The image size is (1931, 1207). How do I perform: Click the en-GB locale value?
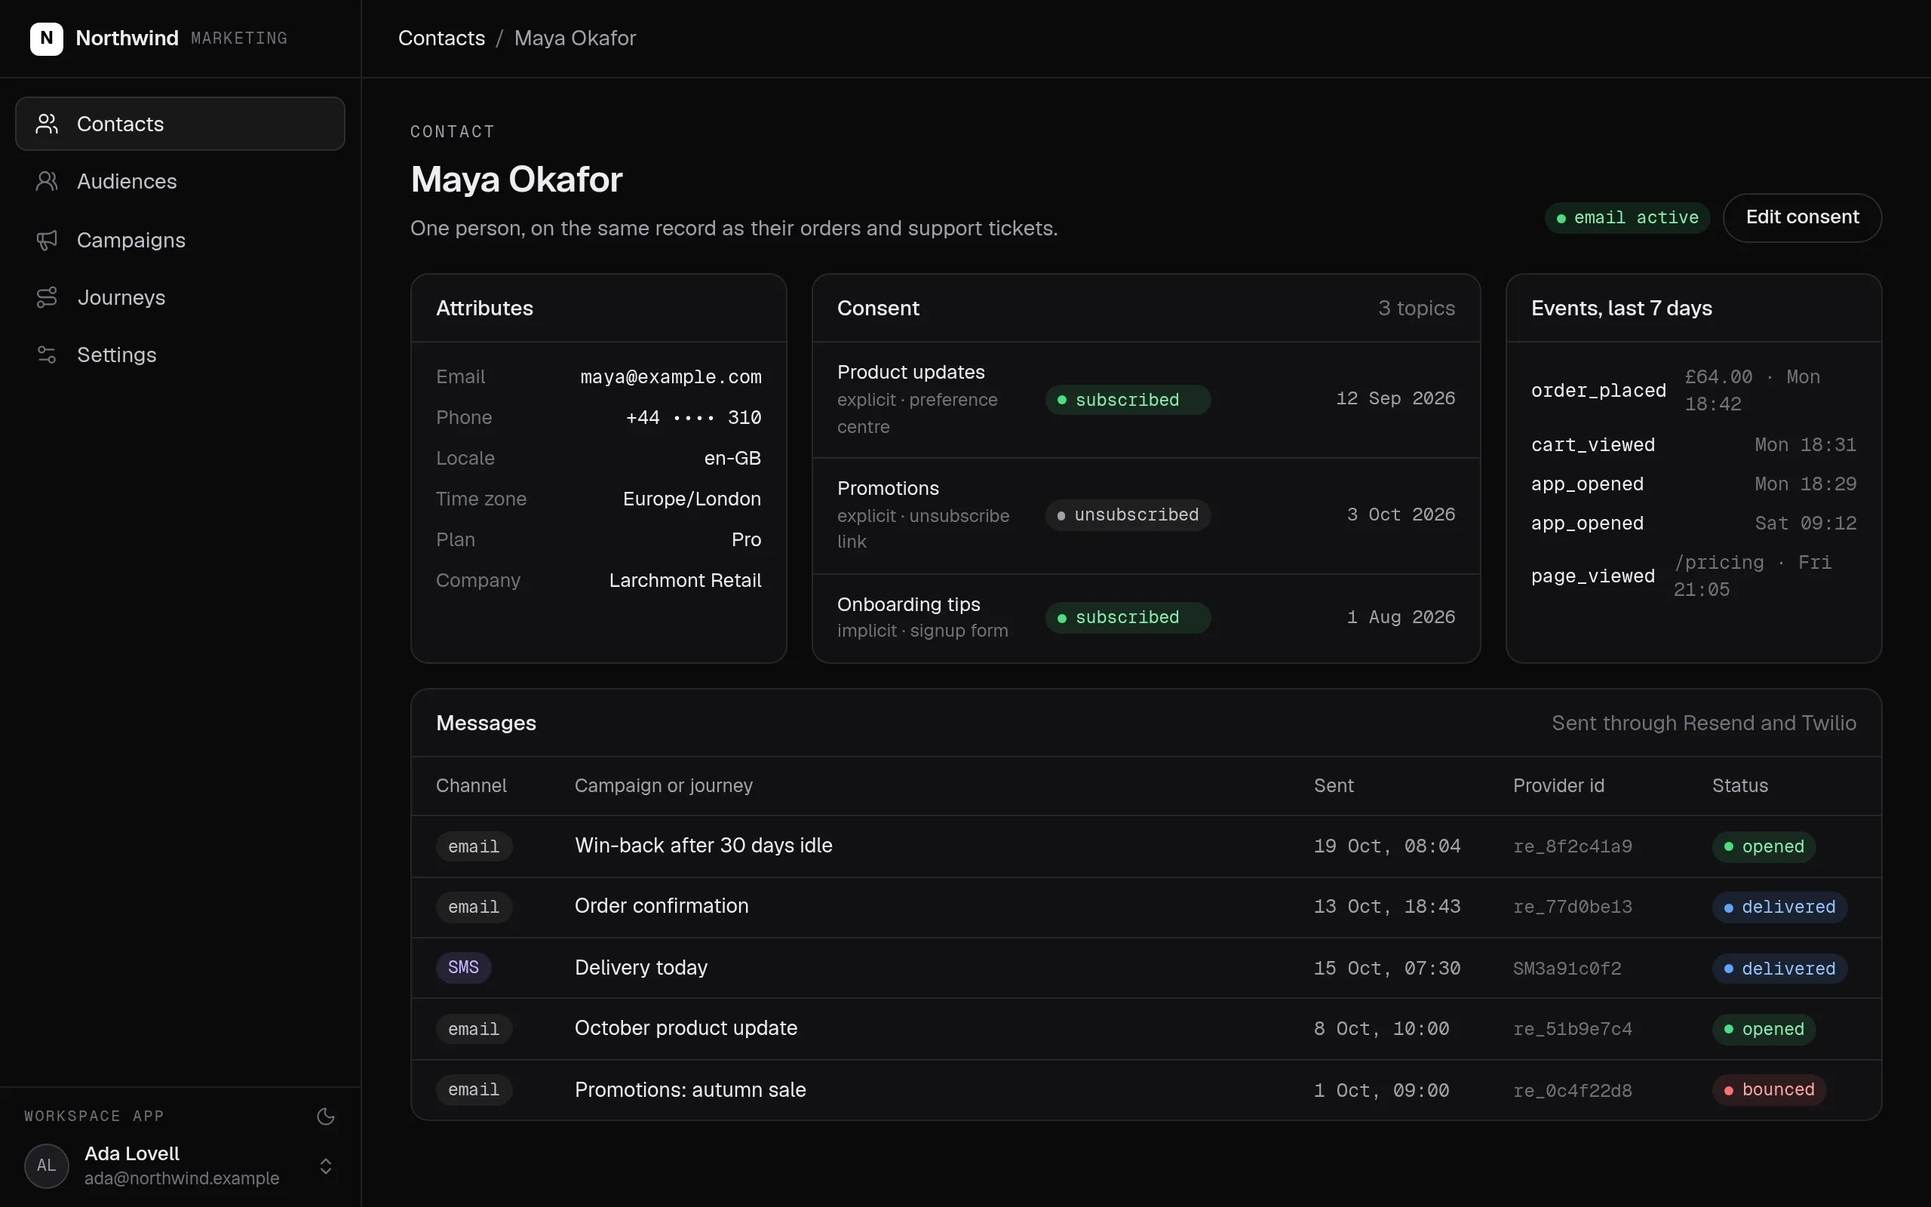732,458
